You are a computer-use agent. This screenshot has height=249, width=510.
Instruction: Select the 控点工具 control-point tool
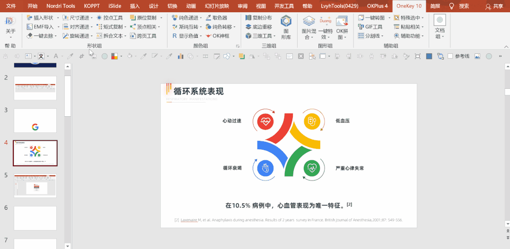(109, 18)
